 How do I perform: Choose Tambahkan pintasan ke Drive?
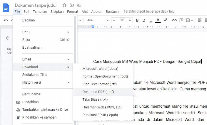pos(43,110)
